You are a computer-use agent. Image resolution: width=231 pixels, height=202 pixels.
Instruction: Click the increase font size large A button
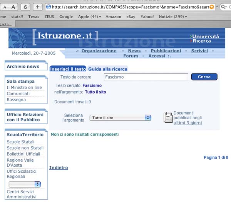click(13, 7)
